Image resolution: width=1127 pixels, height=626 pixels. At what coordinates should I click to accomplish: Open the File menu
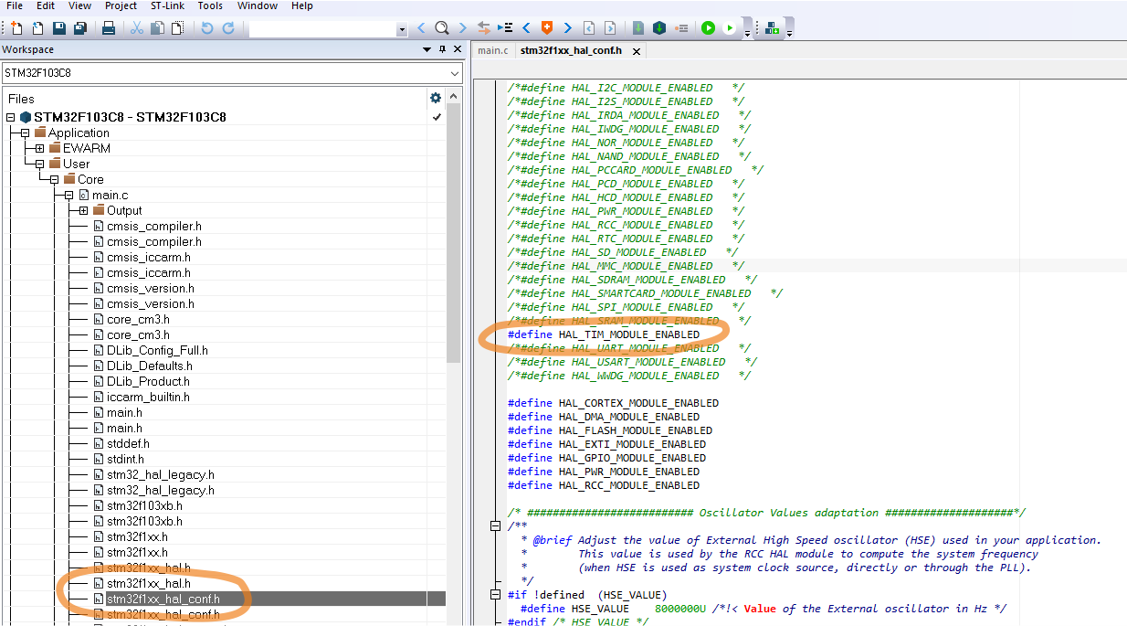click(15, 5)
